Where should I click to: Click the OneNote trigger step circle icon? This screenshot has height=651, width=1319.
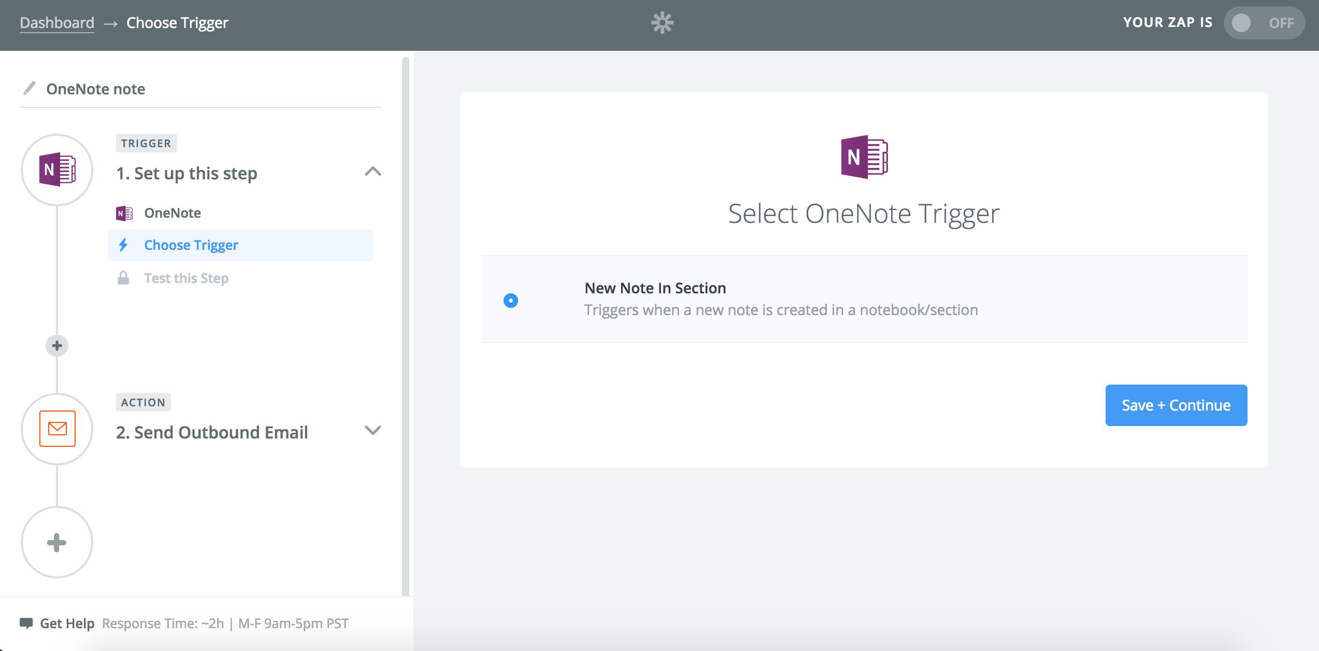57,170
